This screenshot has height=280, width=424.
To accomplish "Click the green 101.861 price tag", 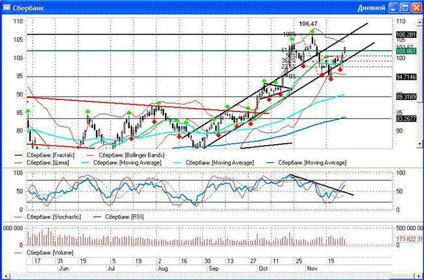I will pos(406,51).
